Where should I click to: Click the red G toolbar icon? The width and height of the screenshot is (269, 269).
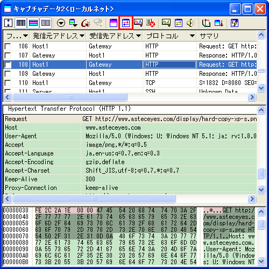[86, 23]
